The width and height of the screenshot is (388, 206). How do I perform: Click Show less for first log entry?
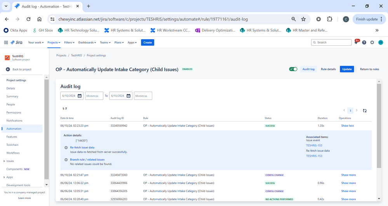click(x=348, y=126)
